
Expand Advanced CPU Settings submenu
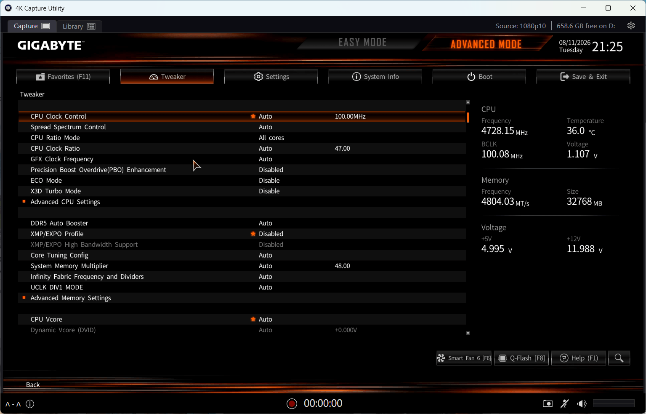[65, 202]
